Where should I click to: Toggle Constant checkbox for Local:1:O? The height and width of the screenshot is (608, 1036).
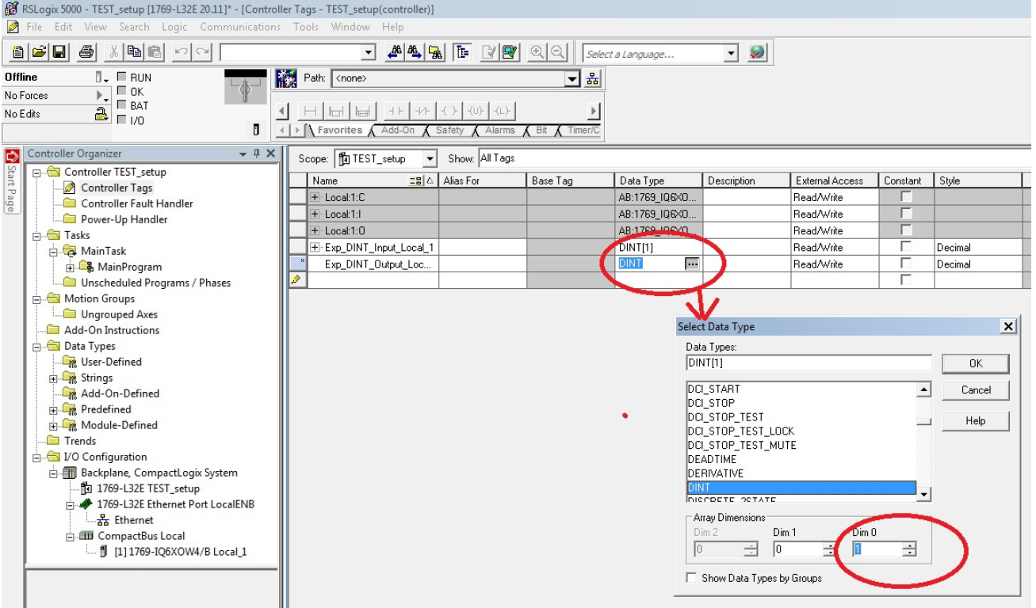coord(906,230)
